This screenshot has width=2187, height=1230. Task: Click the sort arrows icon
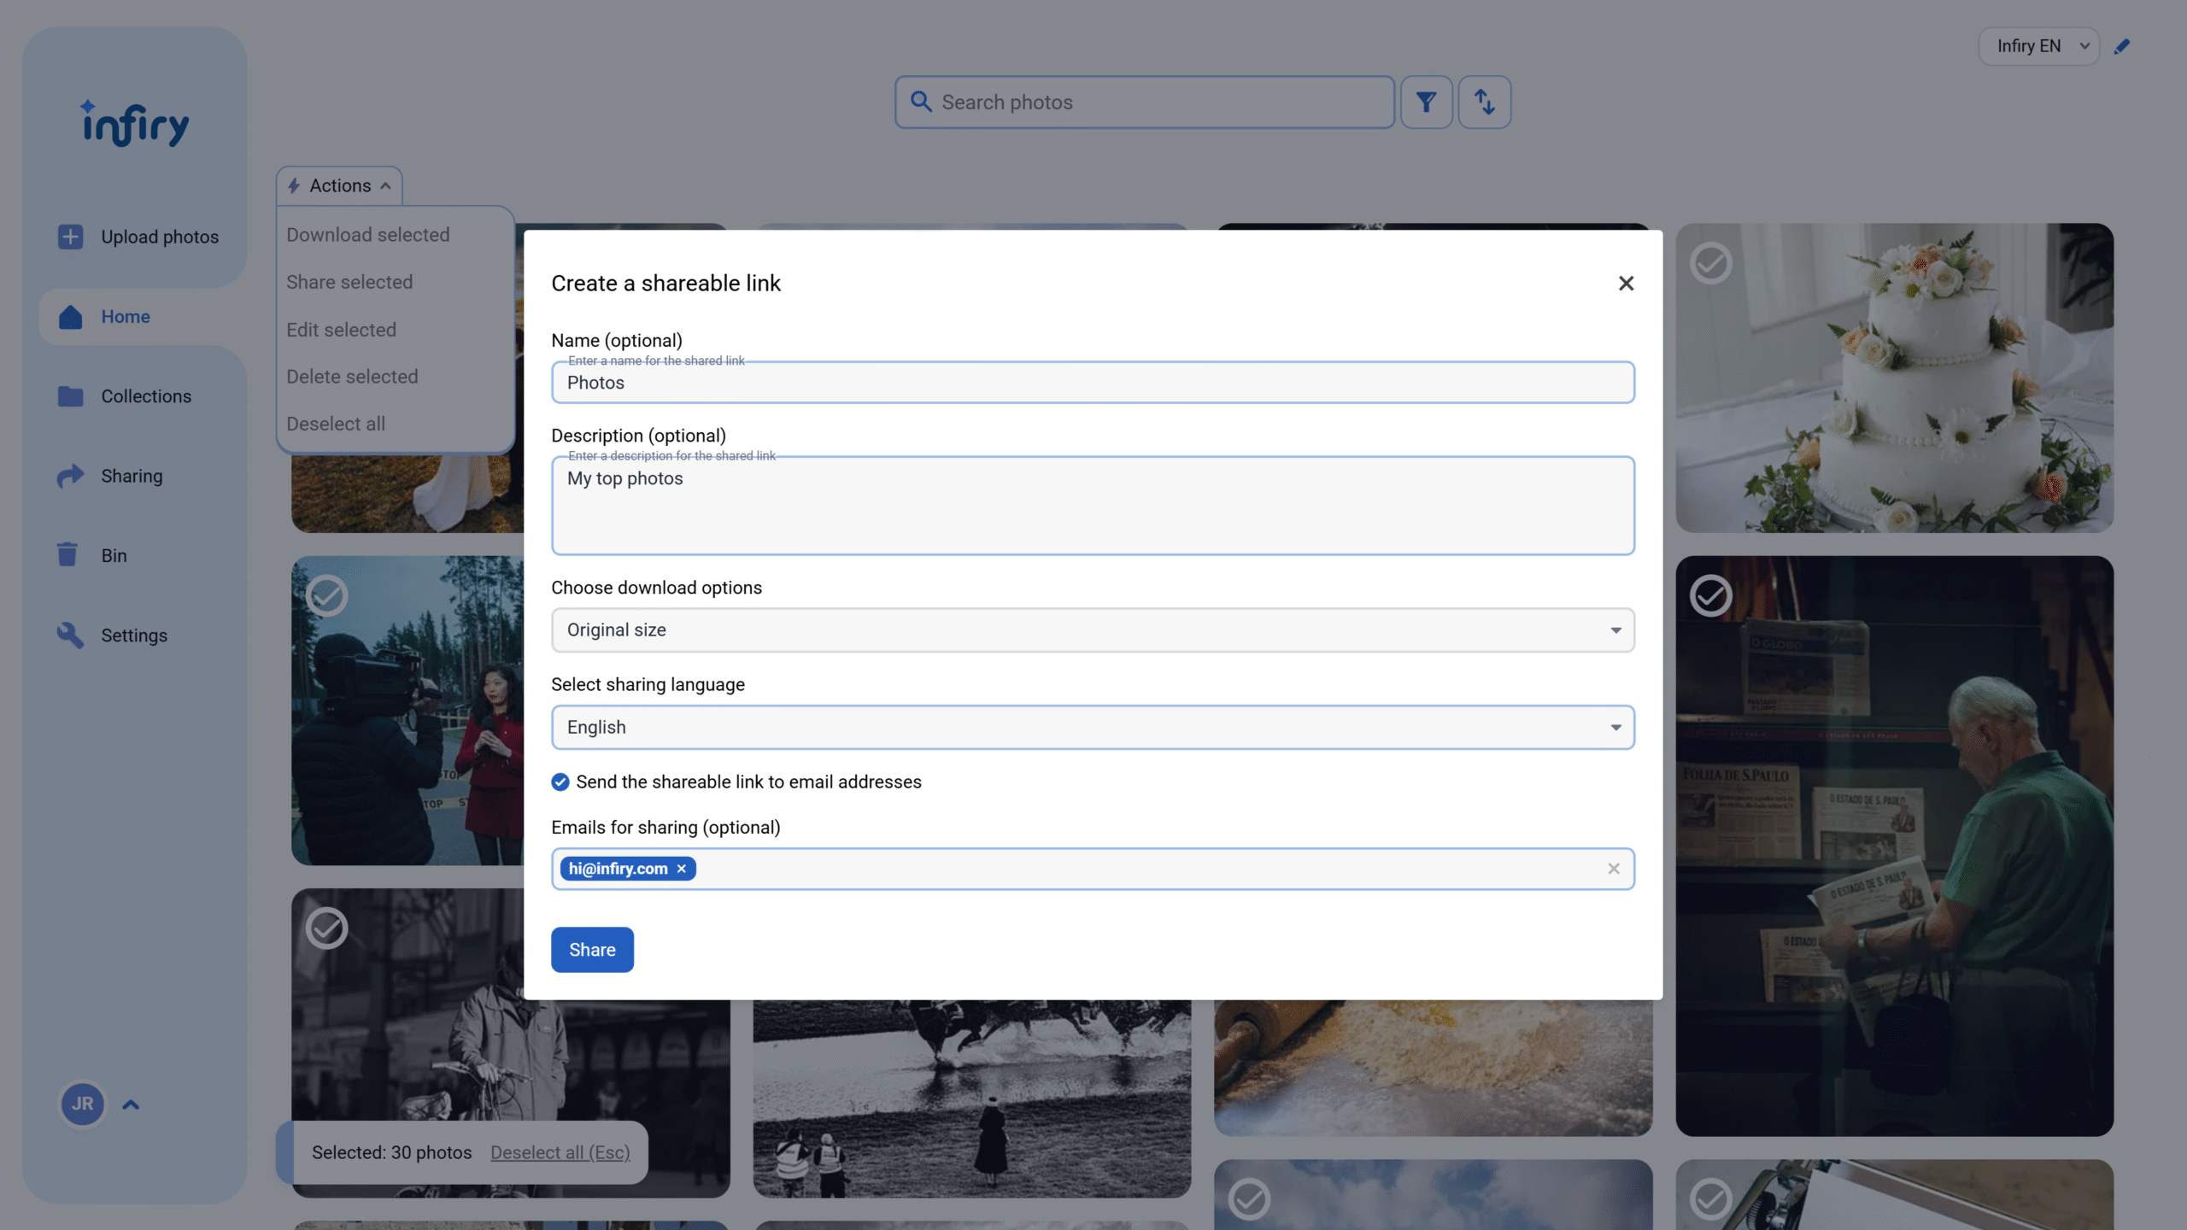point(1484,102)
